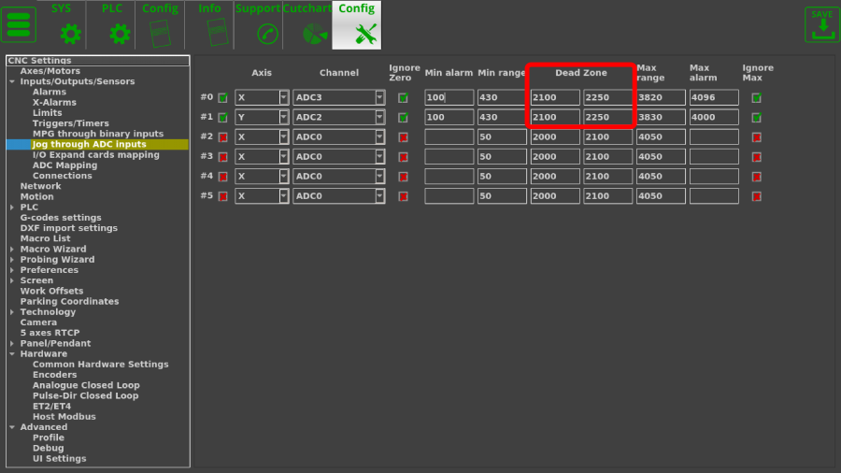This screenshot has height=473, width=841.
Task: Select MPG through binary inputs item
Action: pyautogui.click(x=97, y=134)
